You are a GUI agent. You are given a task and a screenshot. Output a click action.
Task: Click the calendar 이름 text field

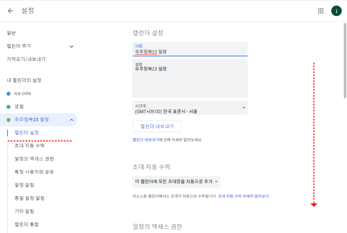190,51
